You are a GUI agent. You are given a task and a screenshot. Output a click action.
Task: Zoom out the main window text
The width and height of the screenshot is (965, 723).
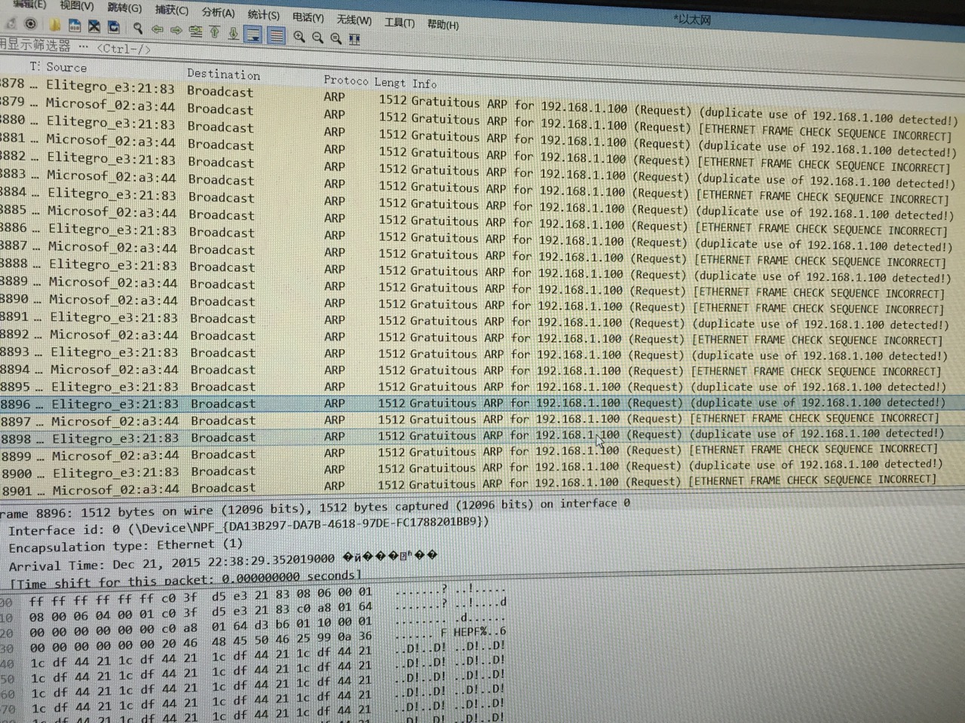pos(317,37)
